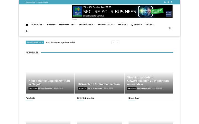The width and height of the screenshot is (199, 124).
Task: Click the date 12.08.2026
Action: pyautogui.click(x=58, y=88)
